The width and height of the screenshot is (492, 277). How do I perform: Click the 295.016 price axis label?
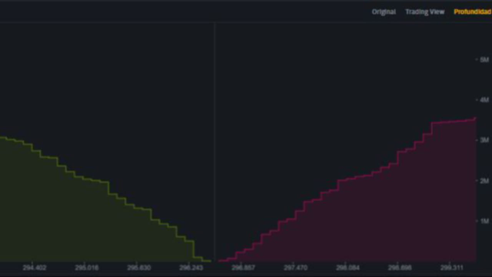point(88,267)
